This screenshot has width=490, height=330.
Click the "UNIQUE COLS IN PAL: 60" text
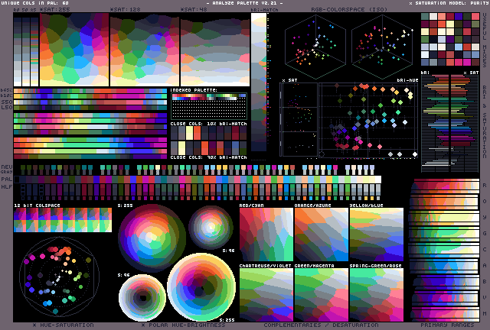(x=34, y=3)
